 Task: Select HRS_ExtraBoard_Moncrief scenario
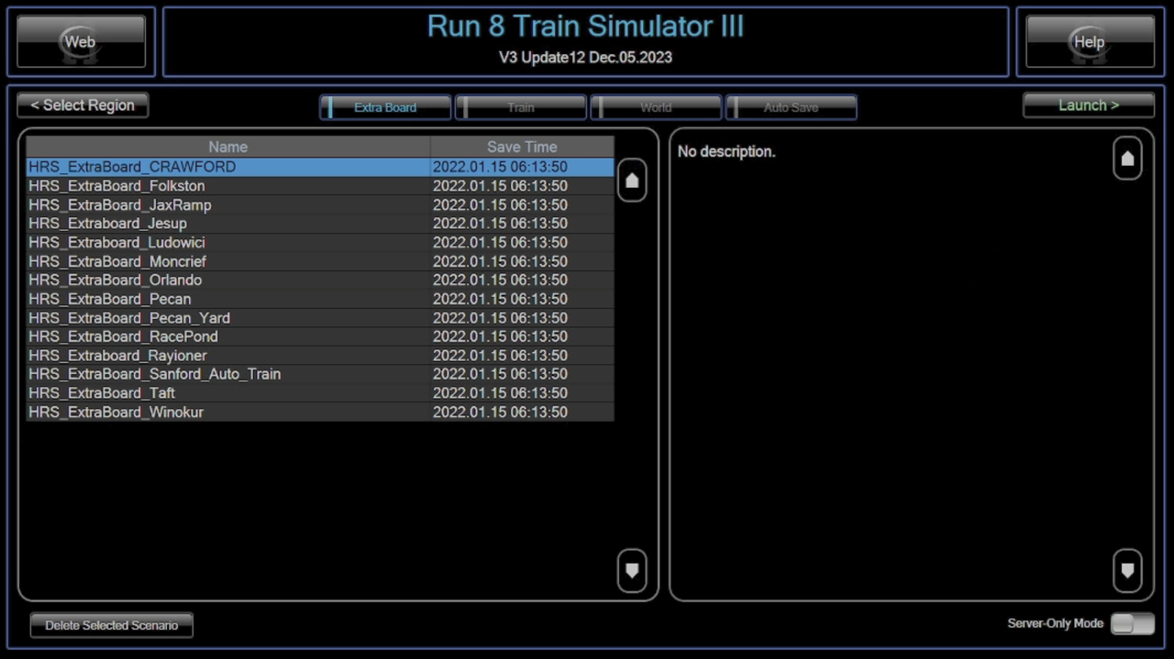coord(320,261)
